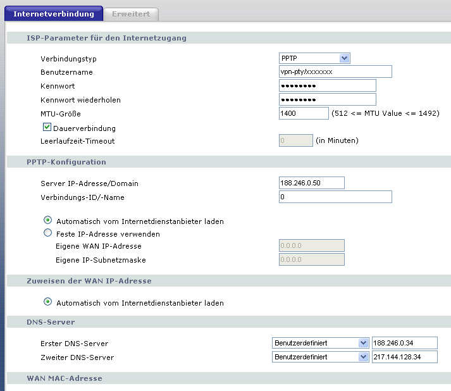Click the Server IP-Adresse/Domain field

[311, 183]
